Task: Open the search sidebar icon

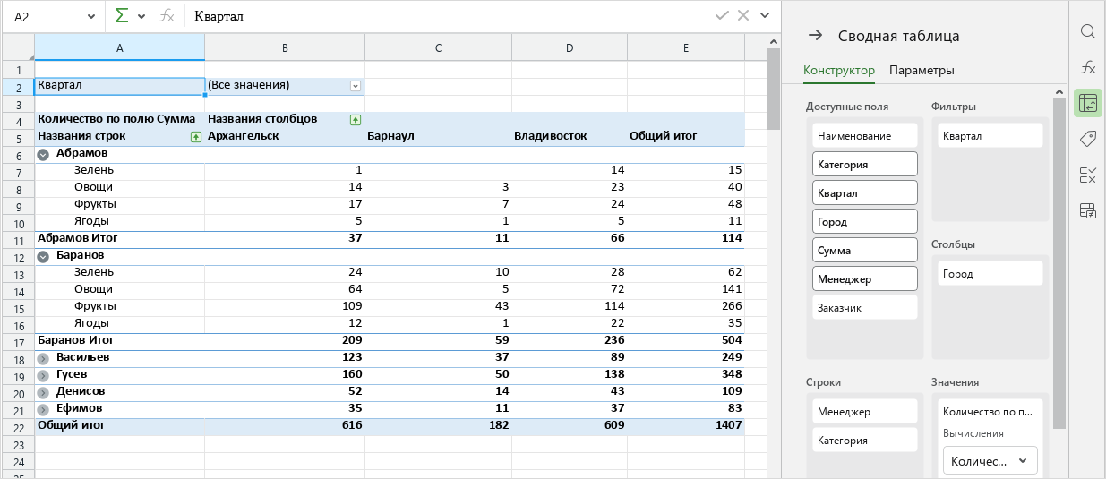Action: 1088,32
